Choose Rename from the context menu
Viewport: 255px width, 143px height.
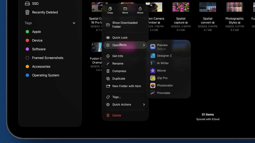125,63
